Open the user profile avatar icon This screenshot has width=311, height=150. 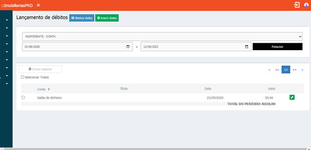(306, 5)
